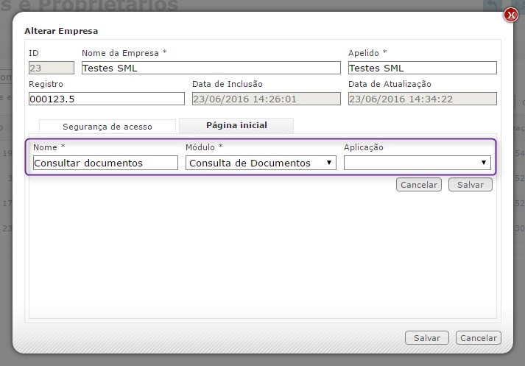Click the Alterar Empresa dialog title

61,31
